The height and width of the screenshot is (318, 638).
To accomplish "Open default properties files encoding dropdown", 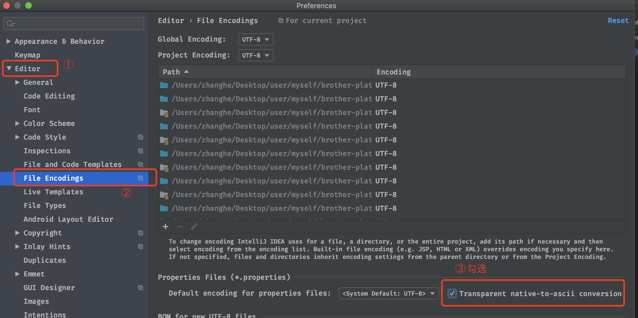I will pyautogui.click(x=388, y=293).
